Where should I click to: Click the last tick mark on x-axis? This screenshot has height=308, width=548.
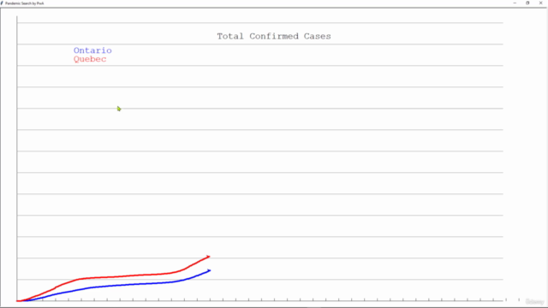[493, 299]
